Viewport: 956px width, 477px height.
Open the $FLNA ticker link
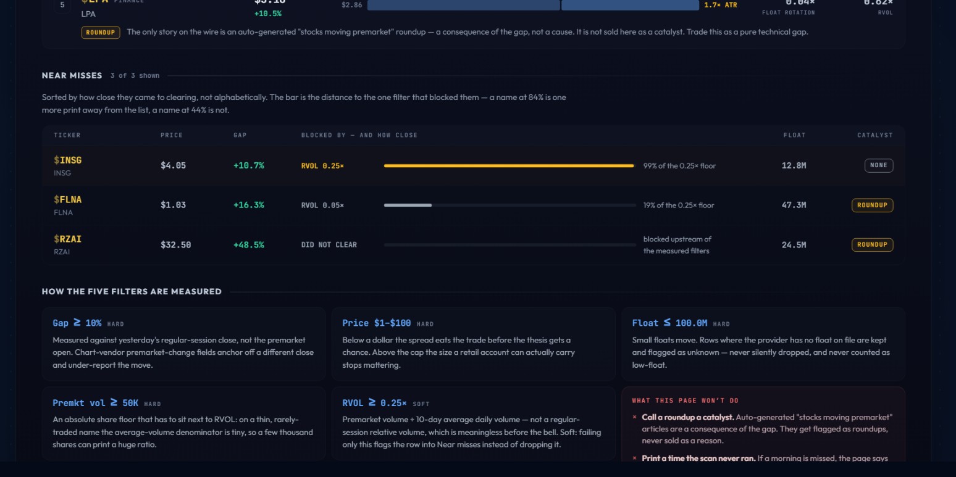pos(67,199)
